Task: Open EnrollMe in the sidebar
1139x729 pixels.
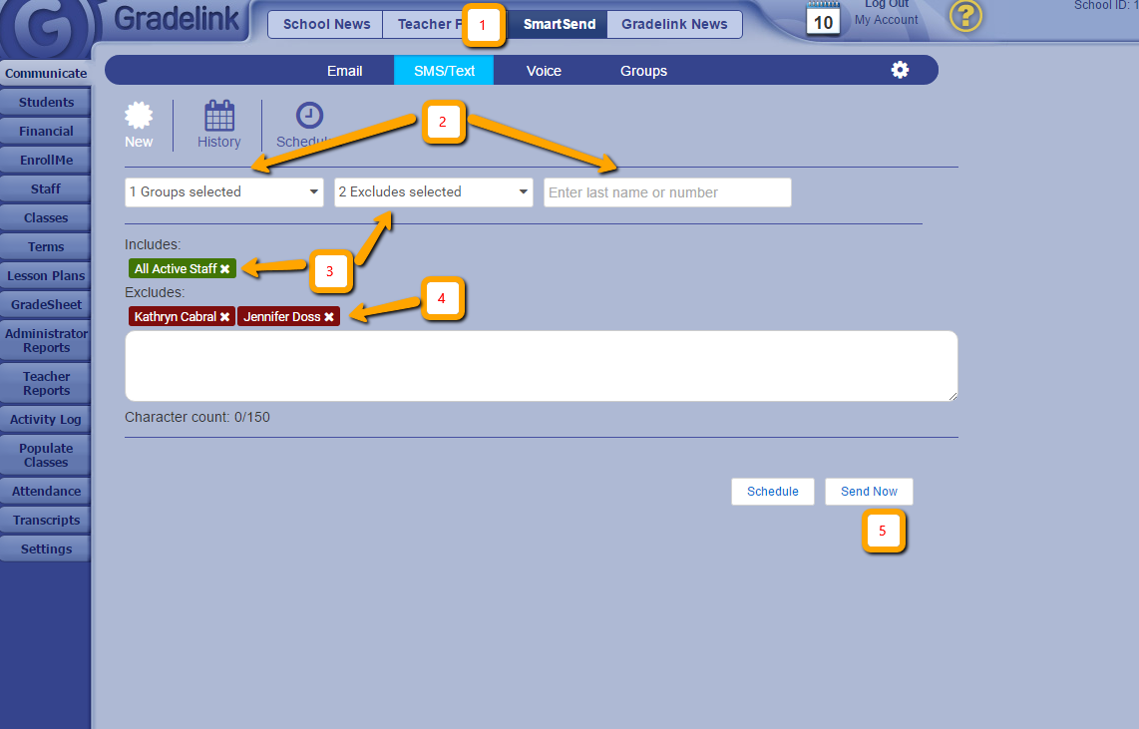Action: (x=46, y=161)
